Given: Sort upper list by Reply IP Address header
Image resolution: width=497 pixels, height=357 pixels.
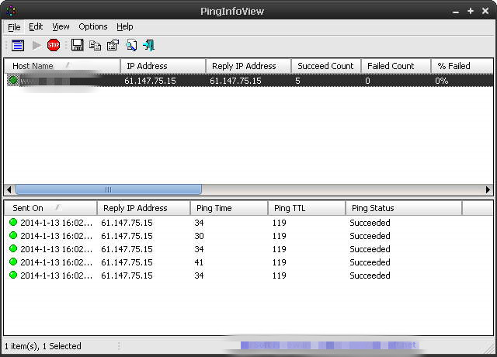Looking at the screenshot, I should (x=248, y=66).
